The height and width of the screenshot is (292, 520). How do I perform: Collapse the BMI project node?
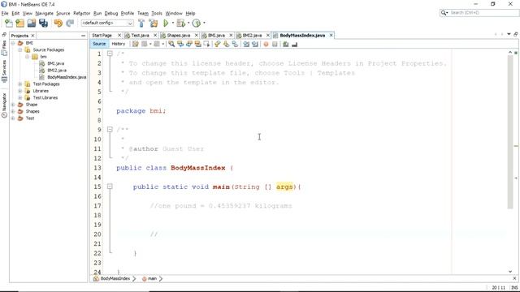click(x=13, y=43)
